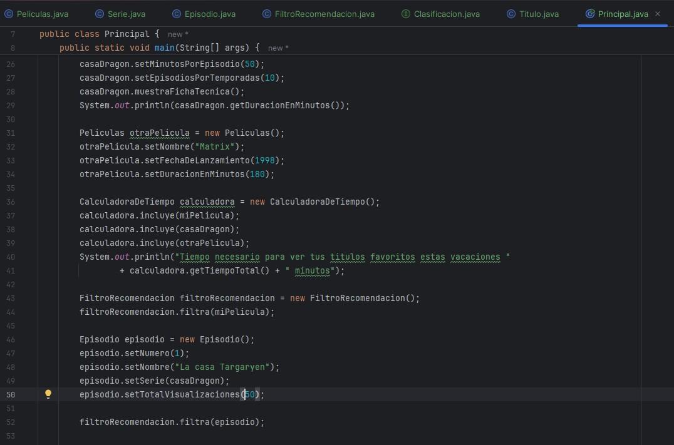Click incluye(otraPelicula) on line 39
The height and width of the screenshot is (445, 674).
tap(192, 243)
